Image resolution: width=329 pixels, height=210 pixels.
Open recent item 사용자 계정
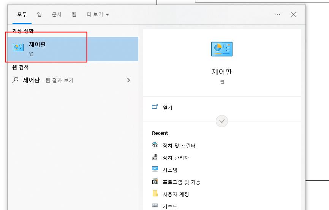click(176, 194)
